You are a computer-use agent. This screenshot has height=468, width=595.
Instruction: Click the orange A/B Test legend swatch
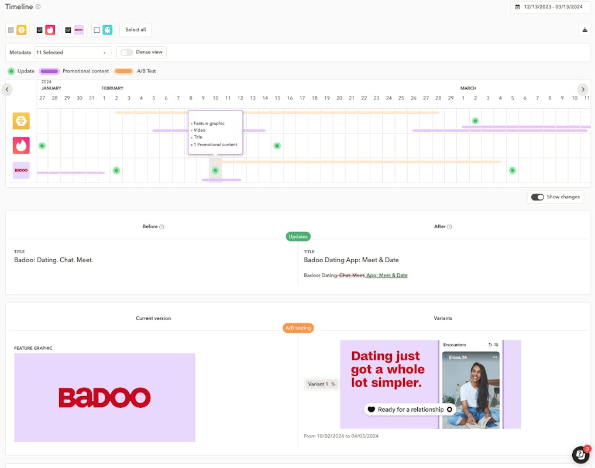click(x=123, y=71)
